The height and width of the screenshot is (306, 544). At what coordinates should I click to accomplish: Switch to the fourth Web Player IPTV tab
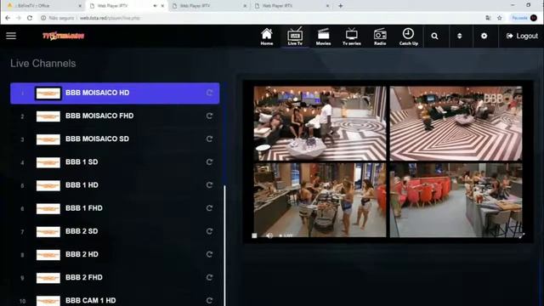coord(292,6)
